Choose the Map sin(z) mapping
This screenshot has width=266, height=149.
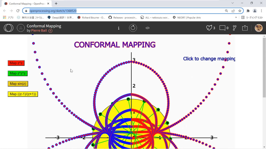click(18, 84)
